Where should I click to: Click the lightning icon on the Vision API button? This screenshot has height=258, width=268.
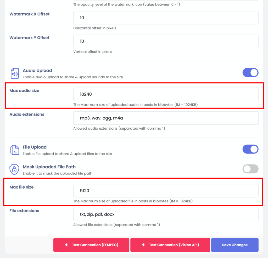pyautogui.click(x=143, y=245)
